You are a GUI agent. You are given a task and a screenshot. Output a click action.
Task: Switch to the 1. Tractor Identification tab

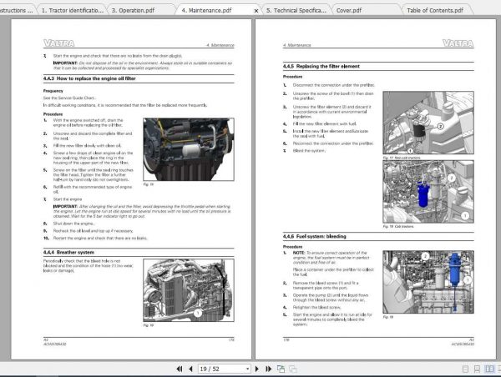click(73, 10)
